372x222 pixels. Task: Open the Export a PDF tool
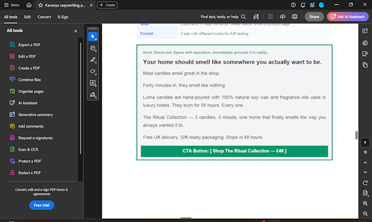25,45
